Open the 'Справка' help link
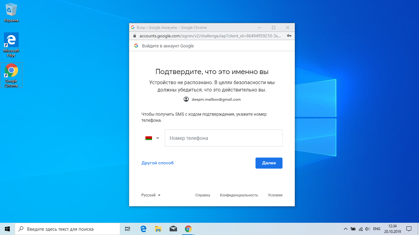 coord(203,195)
